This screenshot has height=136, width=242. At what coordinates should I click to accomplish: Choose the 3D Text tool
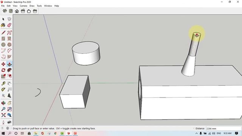coord(9,96)
